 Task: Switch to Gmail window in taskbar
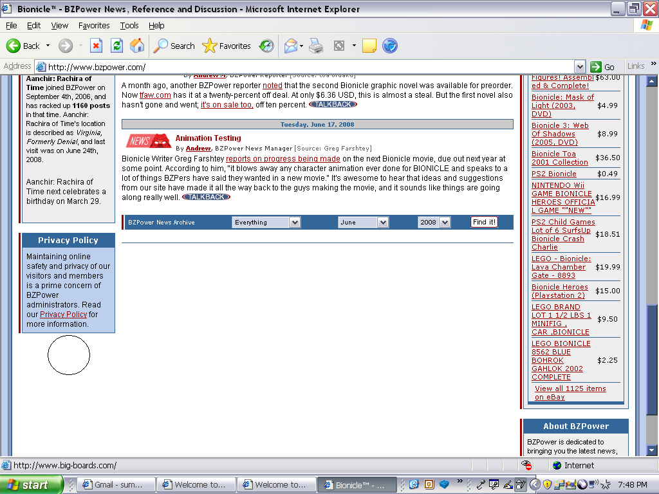pos(116,485)
